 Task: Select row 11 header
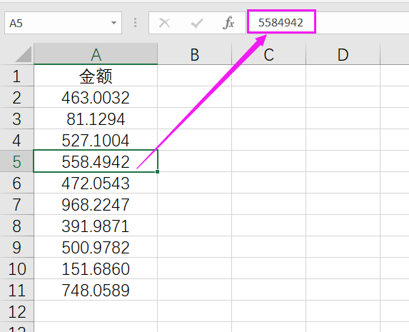[16, 290]
